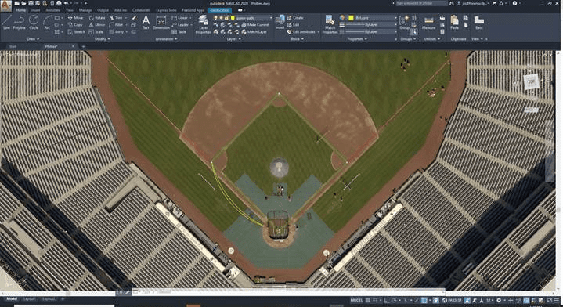Expand the Properties panel

(356, 39)
